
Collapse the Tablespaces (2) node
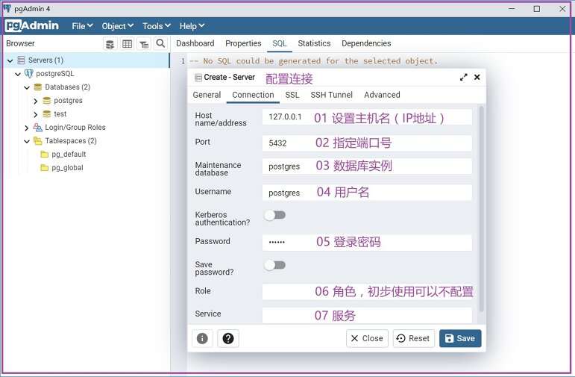27,141
